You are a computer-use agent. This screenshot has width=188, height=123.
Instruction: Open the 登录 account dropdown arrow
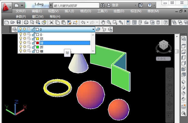[135, 5]
